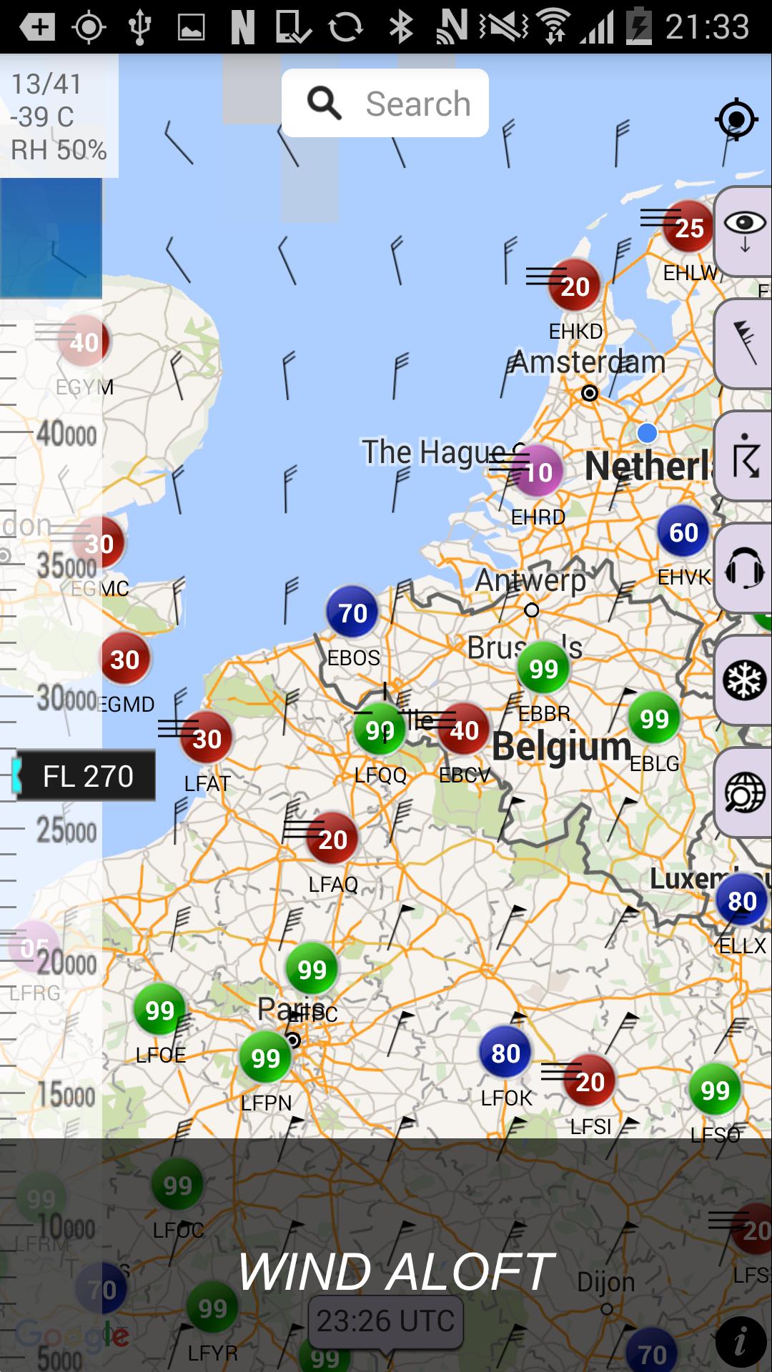Open the globe search sidebar button
Image resolution: width=772 pixels, height=1372 pixels.
point(743,792)
